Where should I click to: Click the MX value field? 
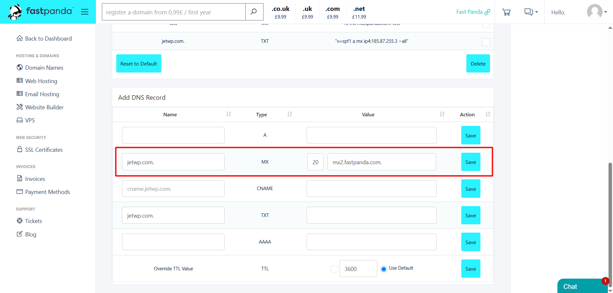tap(381, 162)
